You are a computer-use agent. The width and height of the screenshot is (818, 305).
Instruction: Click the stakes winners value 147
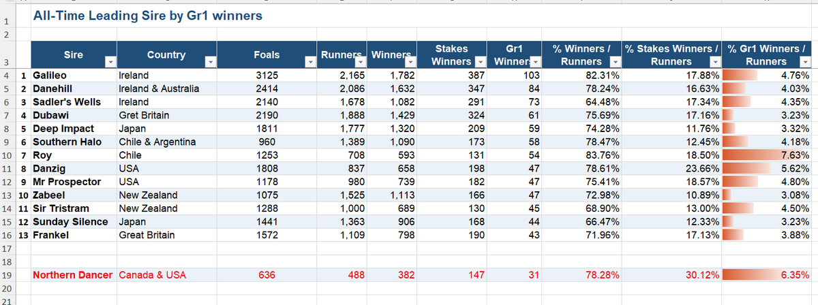(453, 276)
